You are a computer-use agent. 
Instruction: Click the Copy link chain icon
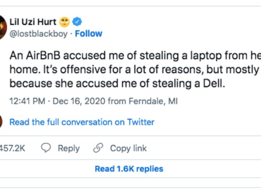pos(98,148)
